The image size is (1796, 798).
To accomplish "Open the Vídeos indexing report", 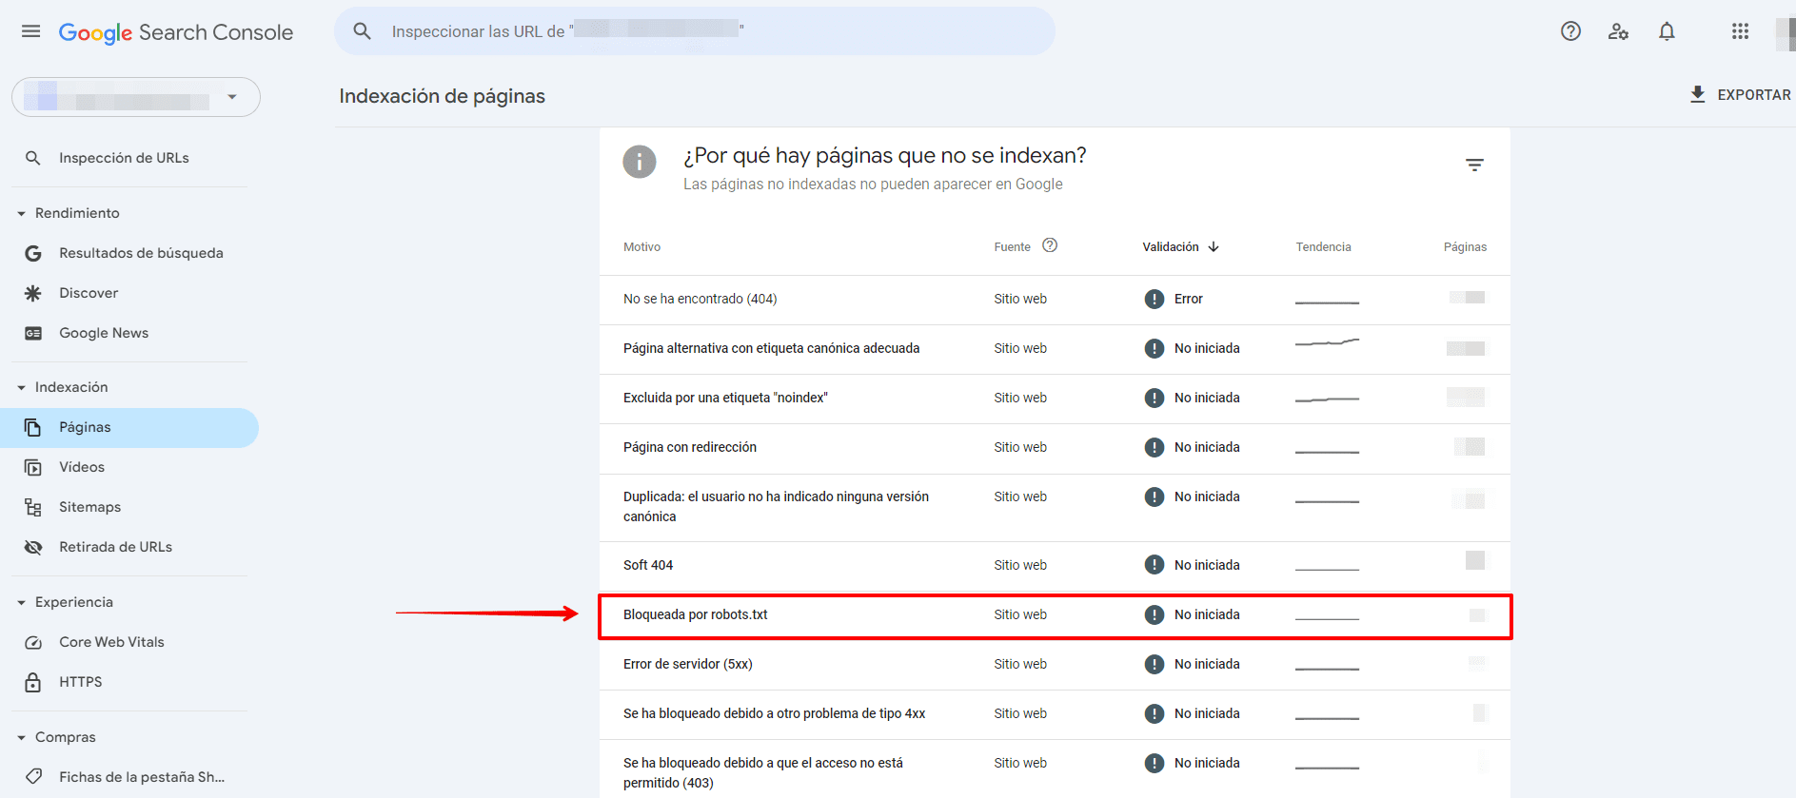I will 129,467.
